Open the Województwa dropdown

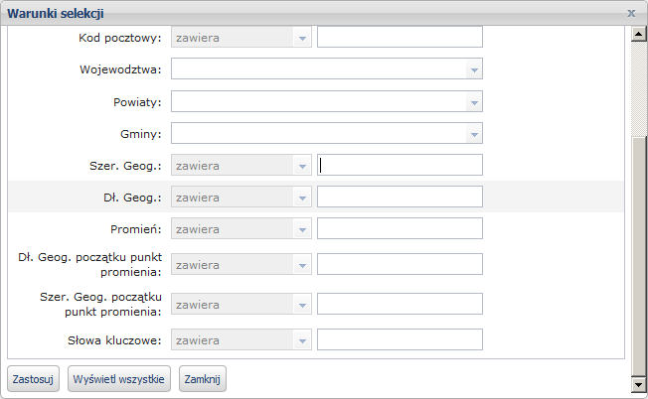pyautogui.click(x=474, y=69)
